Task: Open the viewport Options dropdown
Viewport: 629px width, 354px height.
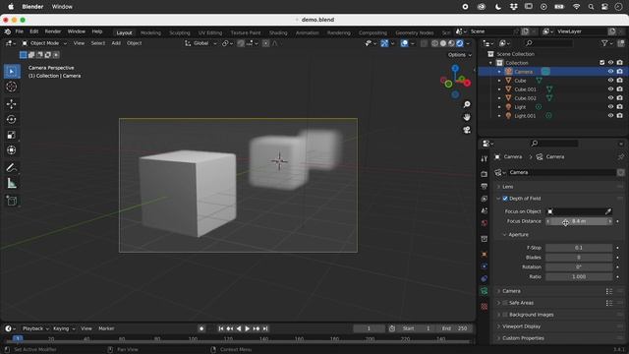Action: pyautogui.click(x=460, y=55)
